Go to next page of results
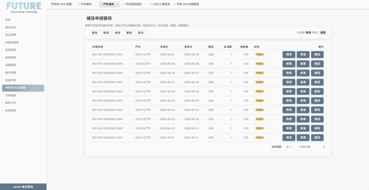 click(324, 147)
